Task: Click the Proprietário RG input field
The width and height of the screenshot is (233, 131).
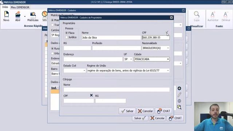Action: tap(77, 48)
